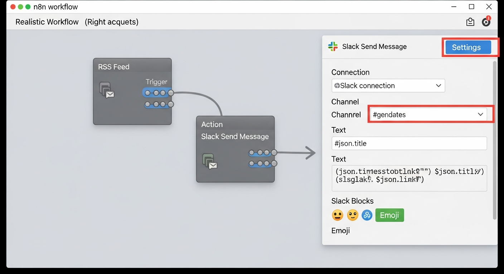Click the #json.title text field
Image resolution: width=504 pixels, height=274 pixels.
click(x=409, y=143)
